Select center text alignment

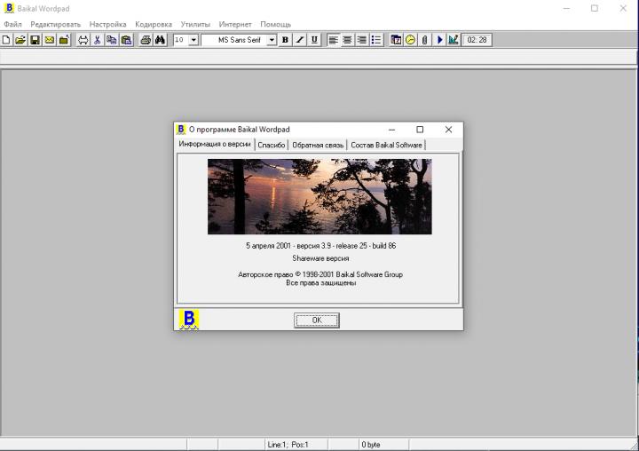click(x=348, y=40)
